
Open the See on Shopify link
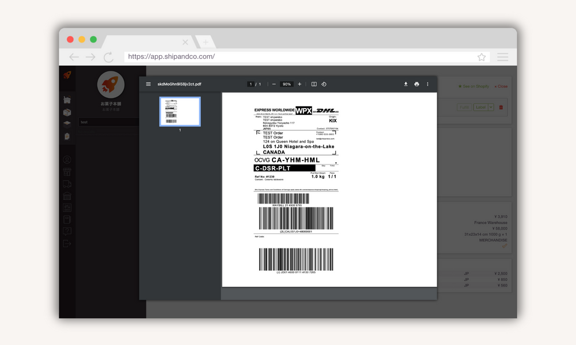pos(473,86)
